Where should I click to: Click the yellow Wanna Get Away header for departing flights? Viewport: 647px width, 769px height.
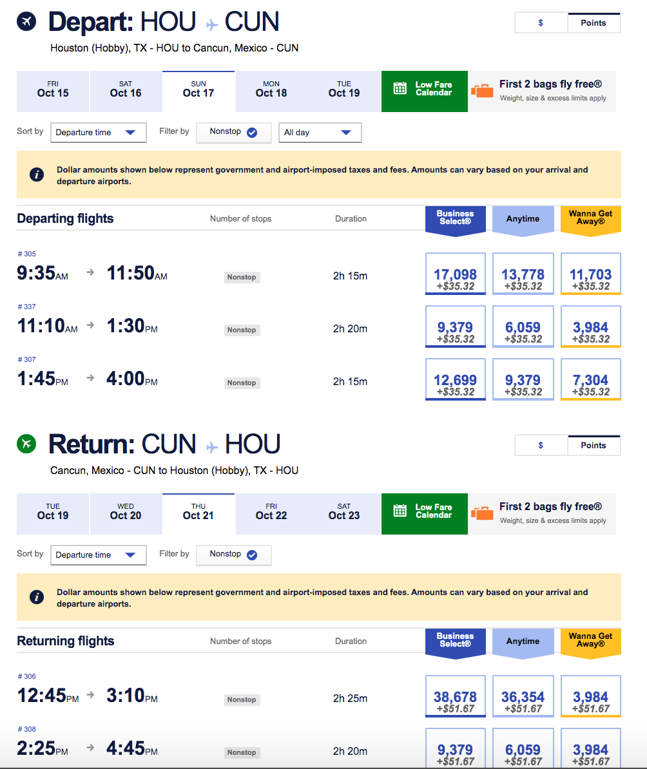[x=590, y=218]
